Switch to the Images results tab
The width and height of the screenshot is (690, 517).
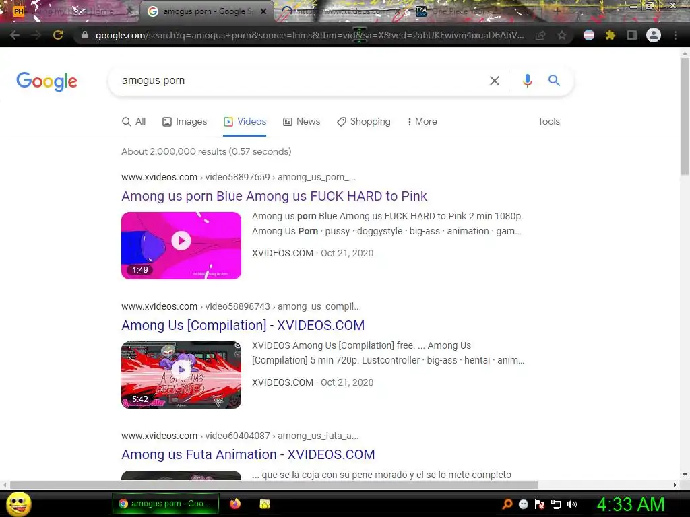(185, 122)
